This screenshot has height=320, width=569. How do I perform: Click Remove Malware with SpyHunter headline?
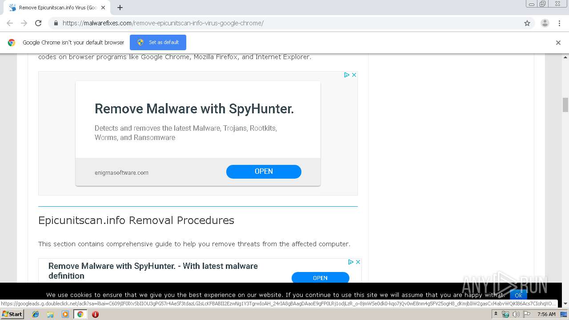194,109
